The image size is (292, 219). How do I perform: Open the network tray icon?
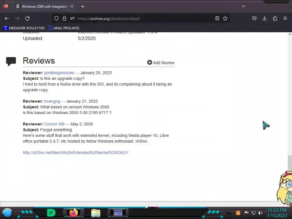(x=253, y=213)
